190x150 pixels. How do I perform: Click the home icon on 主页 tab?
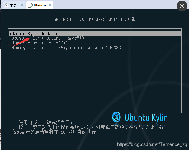click(x=6, y=5)
